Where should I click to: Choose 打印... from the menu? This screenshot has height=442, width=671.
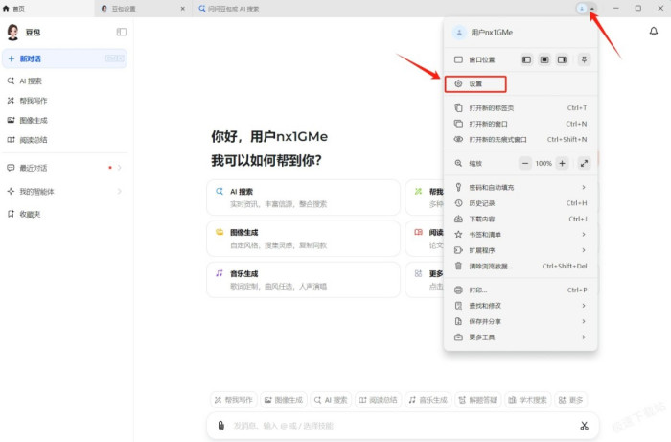click(521, 291)
